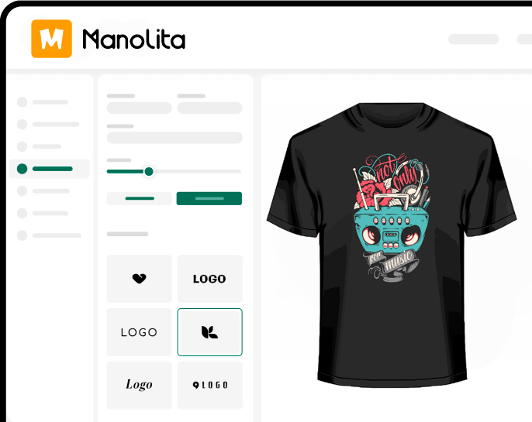
Task: Open the third sidebar menu item
Action: [x=40, y=146]
